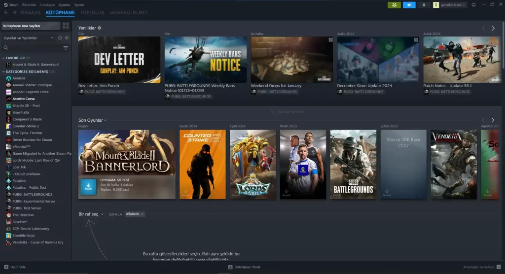Select Mount & Blade II: Bannerlord in Favoriler

pyautogui.click(x=36, y=65)
